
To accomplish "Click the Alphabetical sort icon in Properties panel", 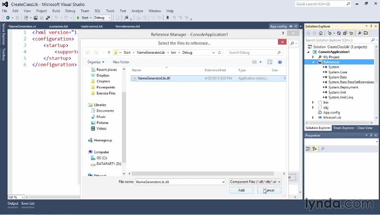I will click(315, 149).
